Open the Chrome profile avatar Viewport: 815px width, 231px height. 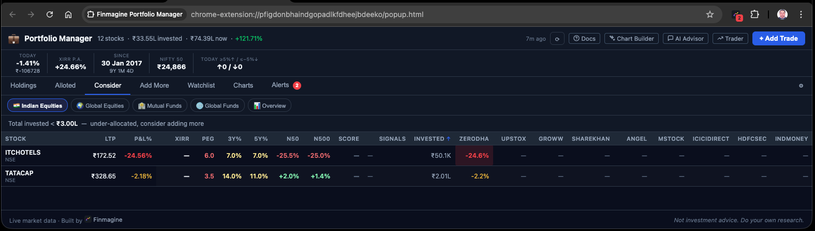point(782,14)
